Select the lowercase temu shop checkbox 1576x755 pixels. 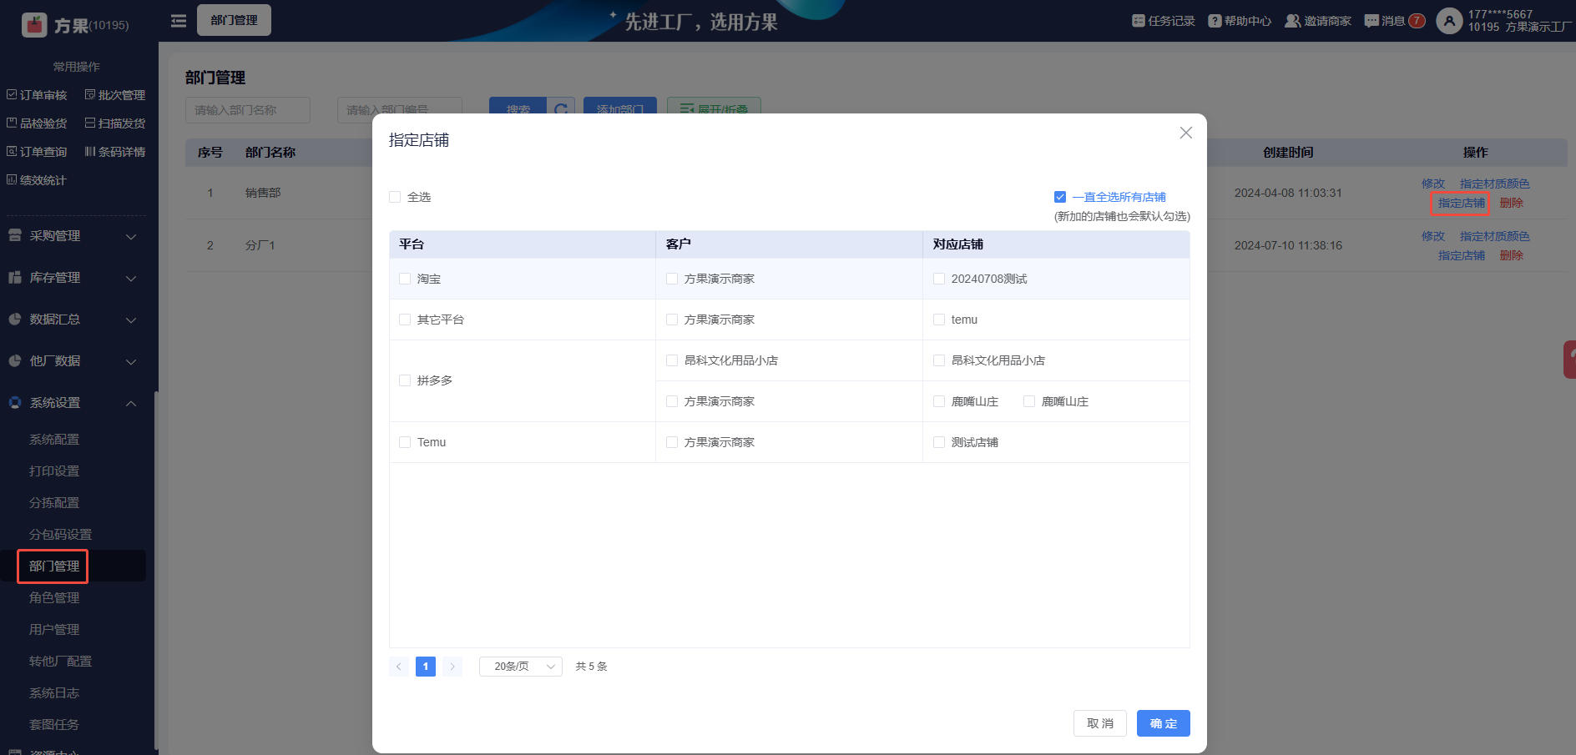(939, 320)
